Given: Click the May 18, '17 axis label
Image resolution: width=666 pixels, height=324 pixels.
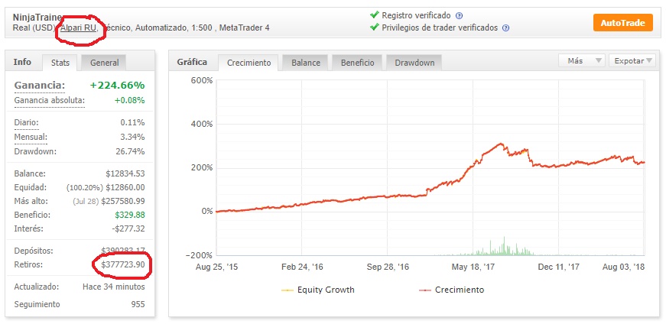Looking at the screenshot, I should 473,267.
